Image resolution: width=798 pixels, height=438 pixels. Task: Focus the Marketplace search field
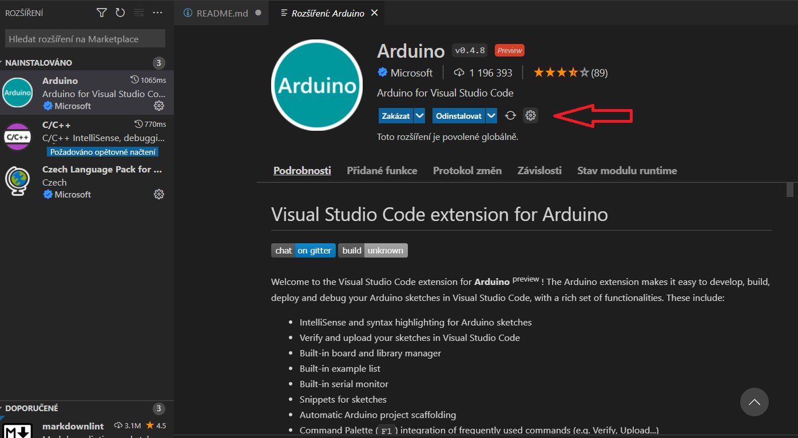pyautogui.click(x=85, y=39)
